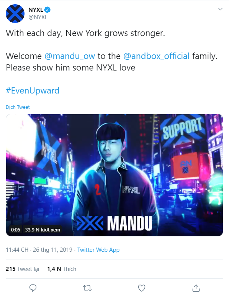The height and width of the screenshot is (297, 229).
Task: Click the 33,9 N lượt xem view count
Action: click(x=43, y=230)
